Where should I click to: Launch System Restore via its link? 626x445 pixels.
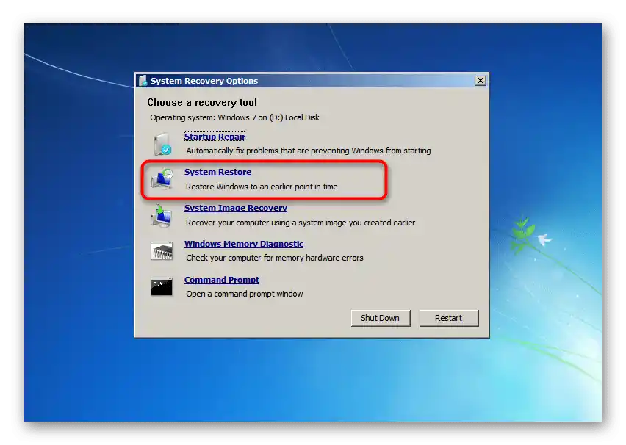click(217, 172)
